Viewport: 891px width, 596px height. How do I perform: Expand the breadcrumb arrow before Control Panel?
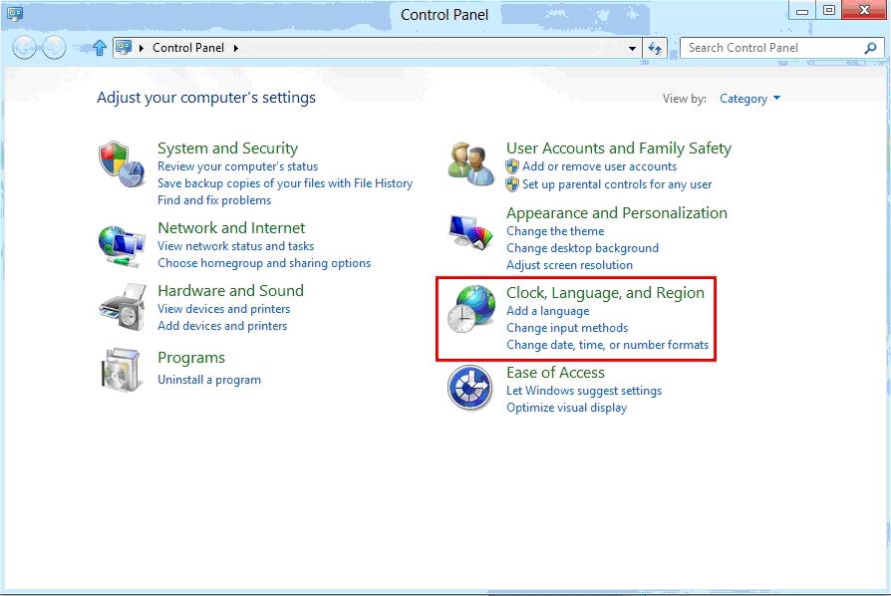(141, 48)
